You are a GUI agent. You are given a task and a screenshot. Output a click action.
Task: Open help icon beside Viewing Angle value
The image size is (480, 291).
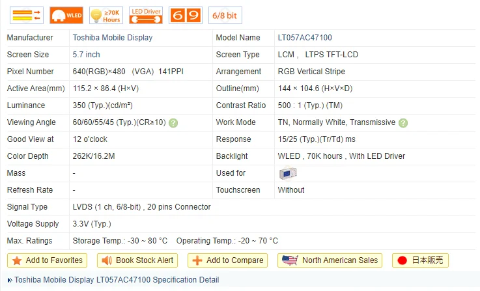(173, 123)
